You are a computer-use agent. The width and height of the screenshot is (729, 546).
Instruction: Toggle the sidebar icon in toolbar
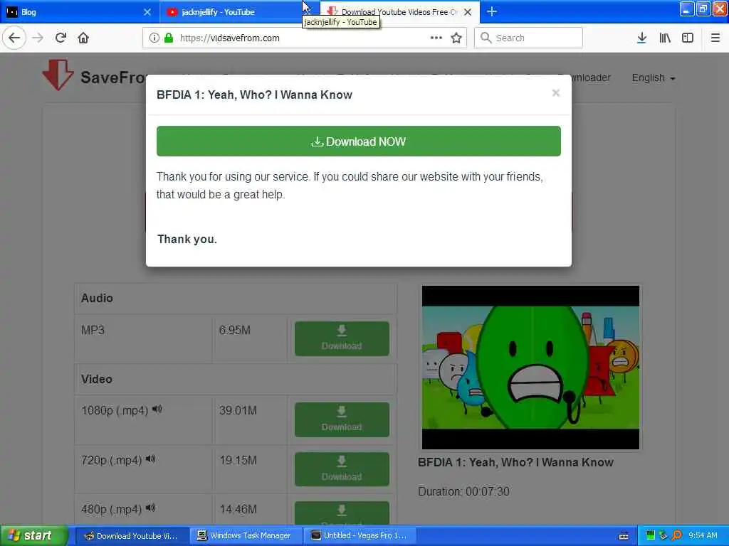pyautogui.click(x=688, y=38)
